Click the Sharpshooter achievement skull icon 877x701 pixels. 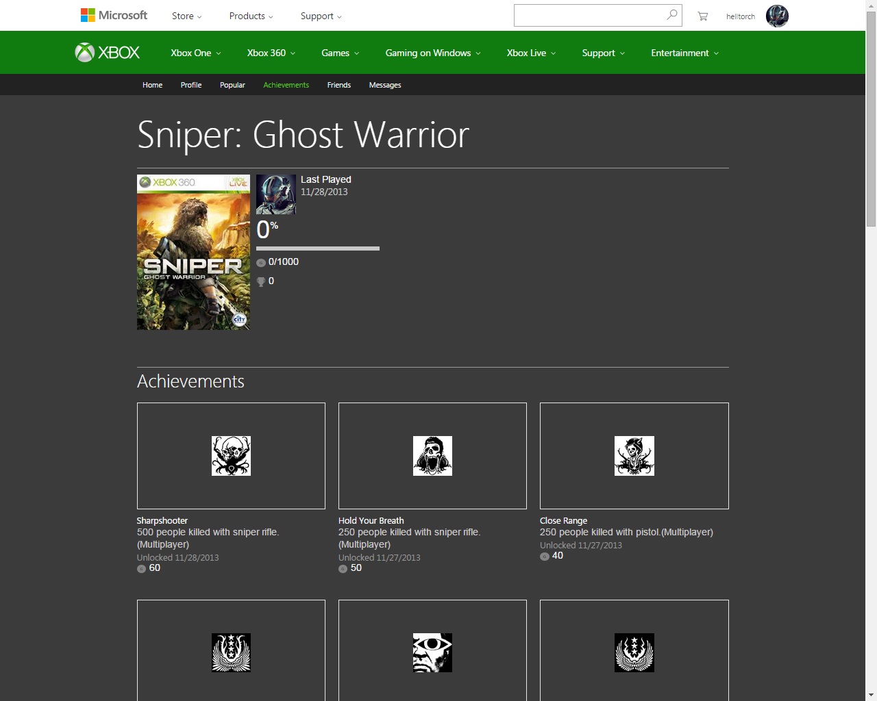(231, 456)
